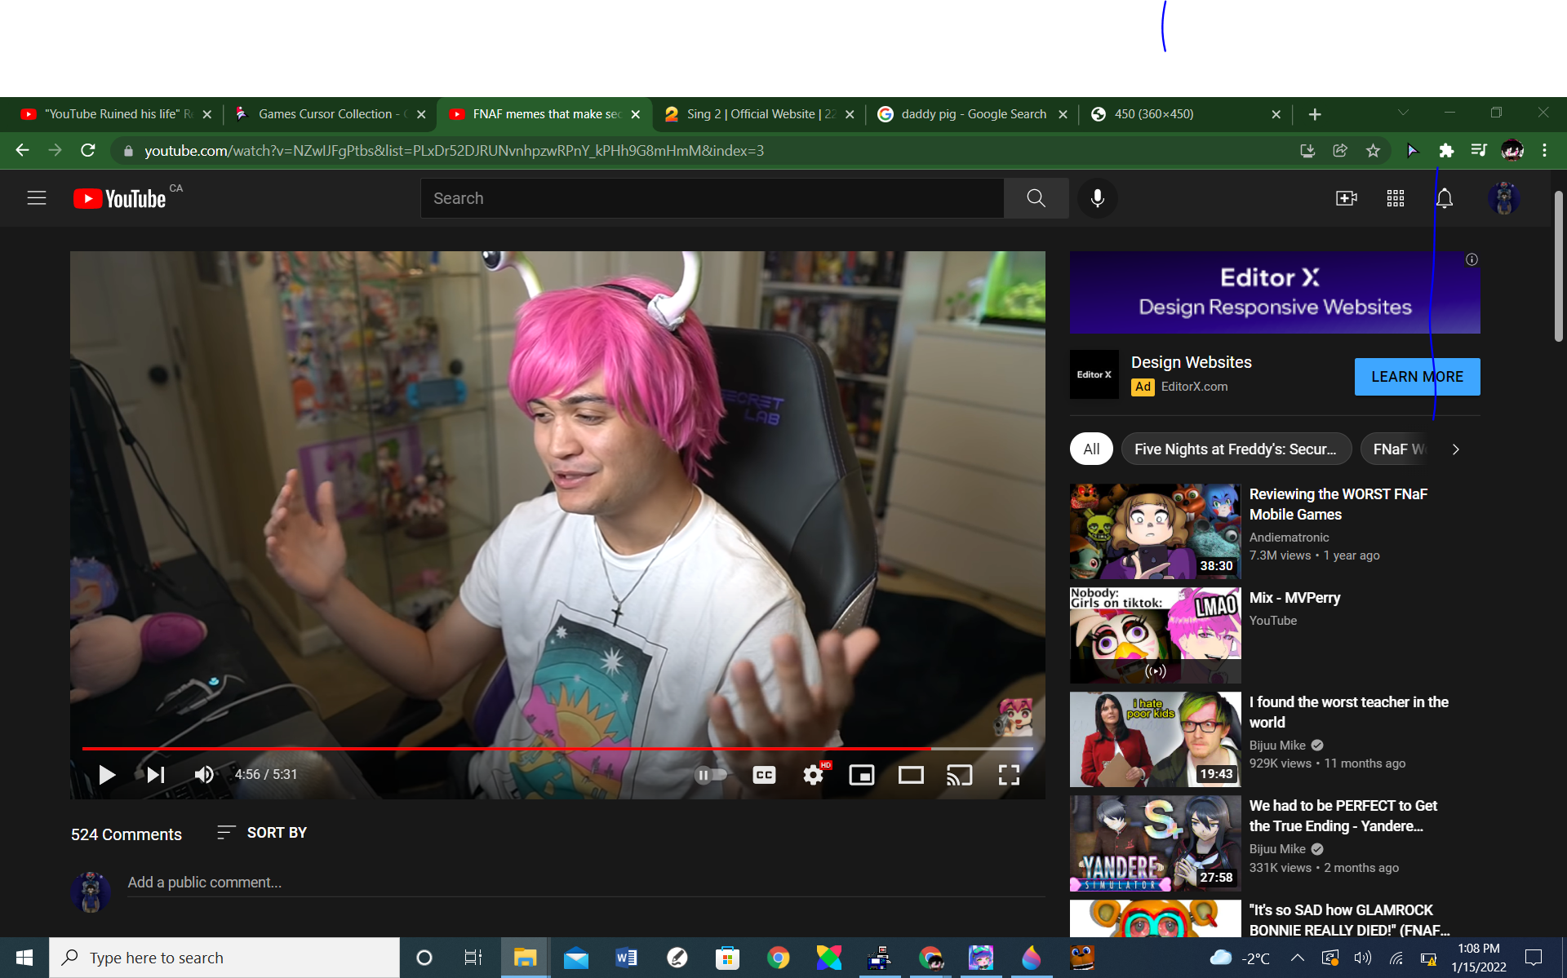This screenshot has height=978, width=1567.
Task: Click the miniplayer icon in video controls
Action: click(861, 775)
